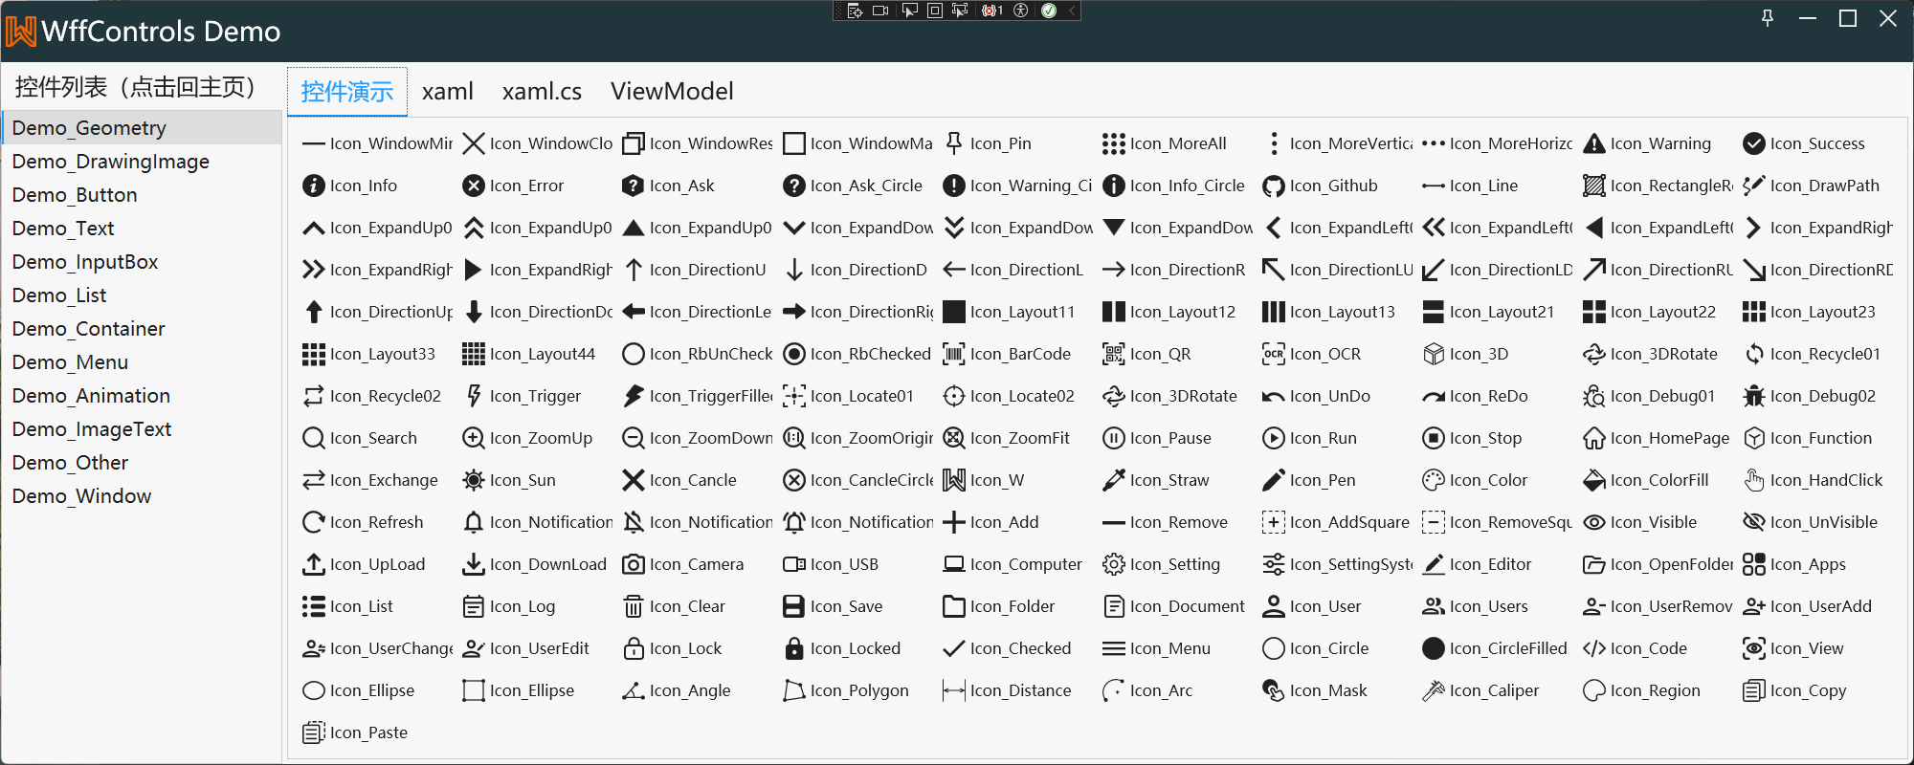Open Demo_Animation in the sidebar
Viewport: 1914px width, 765px height.
click(142, 396)
